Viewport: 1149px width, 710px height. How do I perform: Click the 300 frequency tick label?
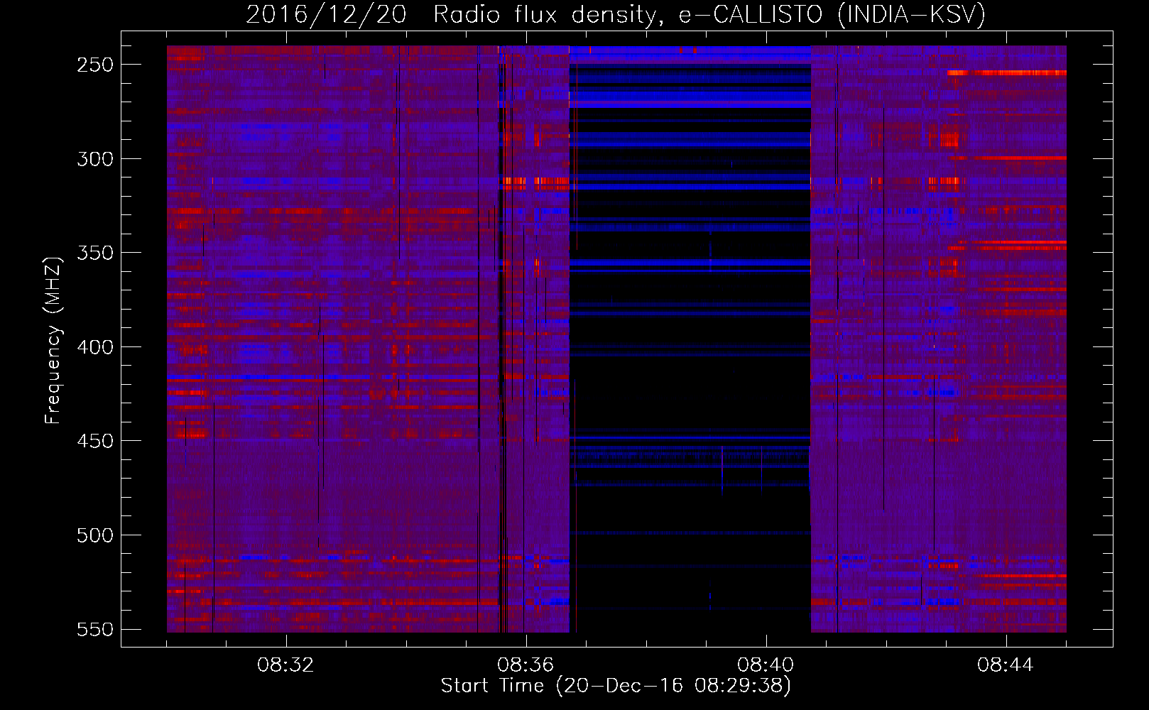click(x=95, y=159)
